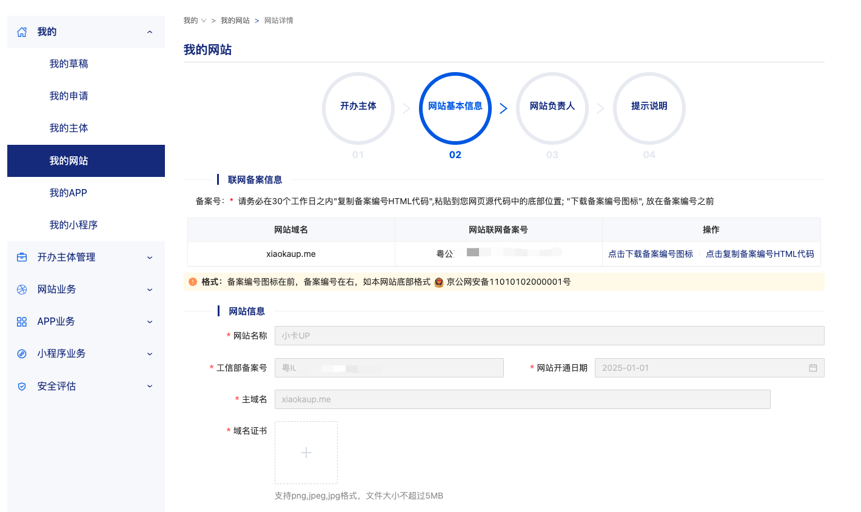Click the link icon for 小程序业务
Screen dimensions: 861x512
22,354
